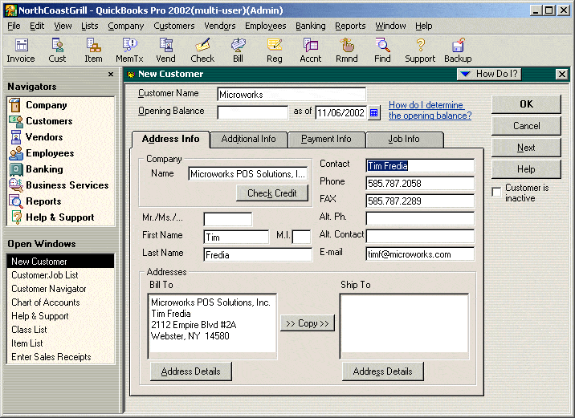This screenshot has width=575, height=418.
Task: Open the Window menu
Action: tap(390, 26)
